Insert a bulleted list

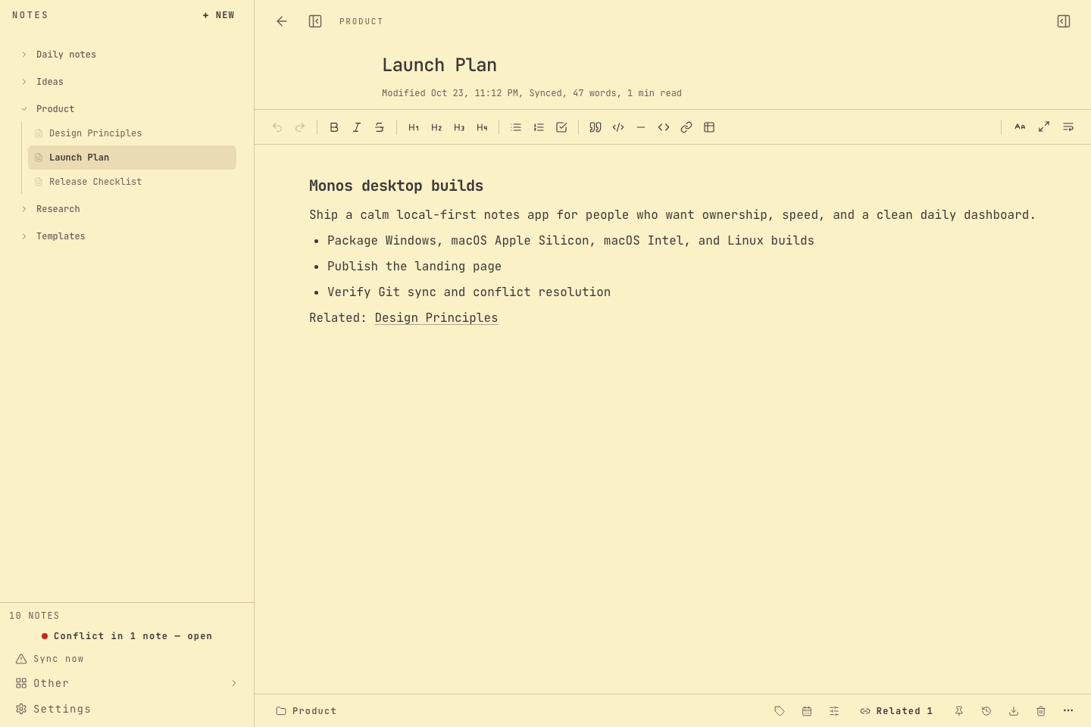coord(516,127)
